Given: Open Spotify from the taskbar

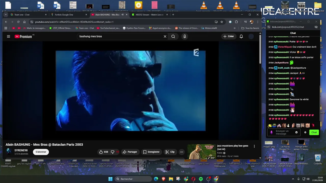Looking at the screenshot, I should tap(201, 179).
